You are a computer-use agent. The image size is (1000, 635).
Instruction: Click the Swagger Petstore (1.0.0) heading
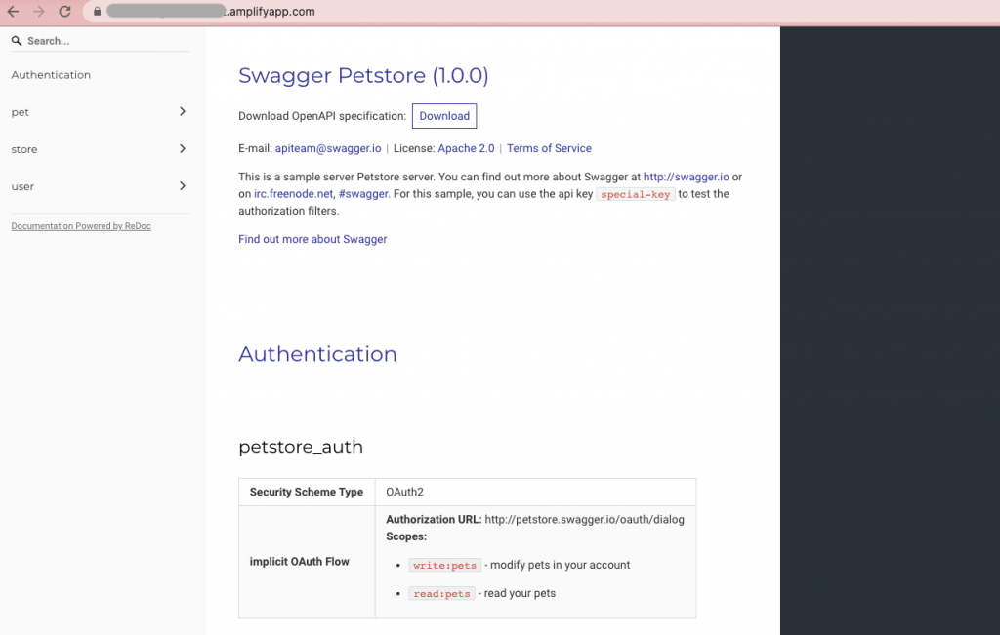[363, 75]
